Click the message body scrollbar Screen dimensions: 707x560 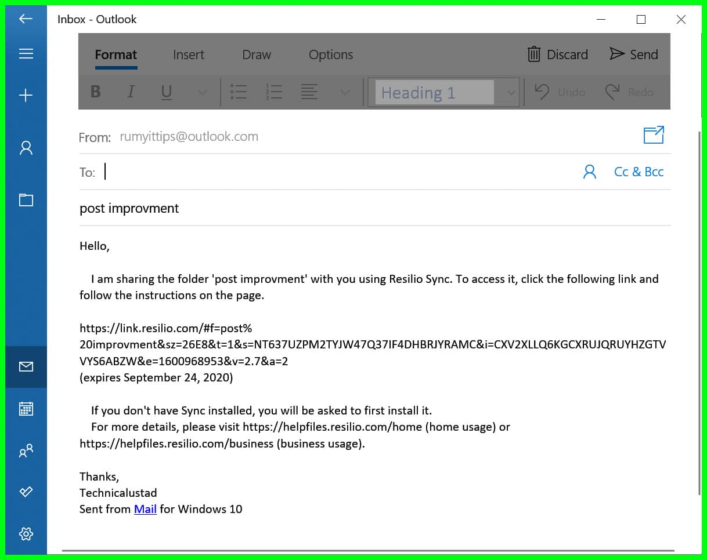pyautogui.click(x=699, y=313)
